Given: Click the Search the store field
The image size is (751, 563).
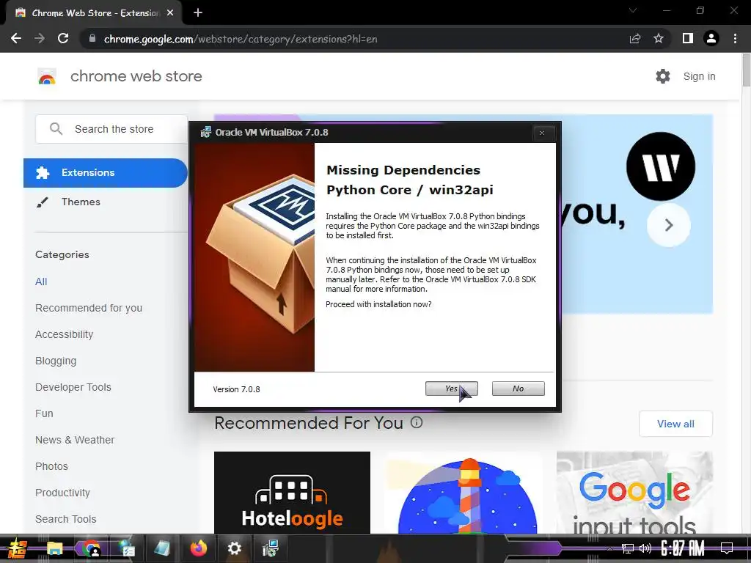Looking at the screenshot, I should tap(111, 129).
